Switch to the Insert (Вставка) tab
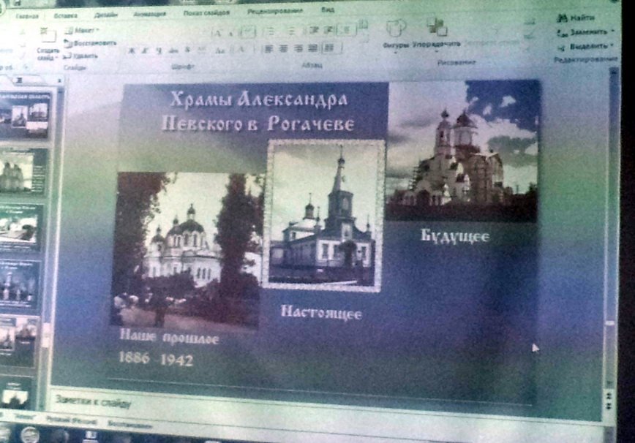The width and height of the screenshot is (635, 443). click(66, 14)
